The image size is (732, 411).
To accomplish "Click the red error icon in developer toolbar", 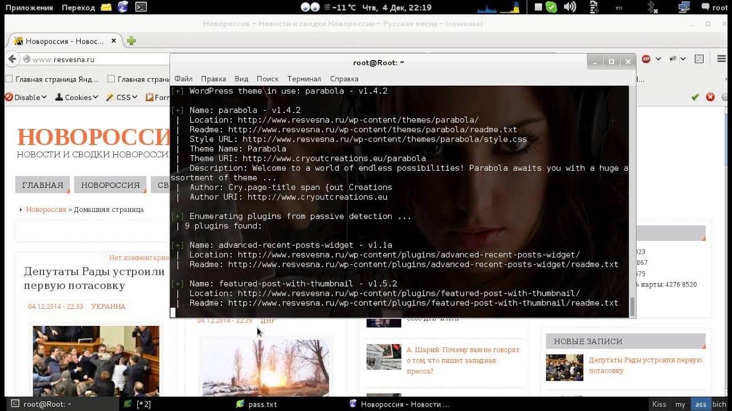I will tap(710, 97).
